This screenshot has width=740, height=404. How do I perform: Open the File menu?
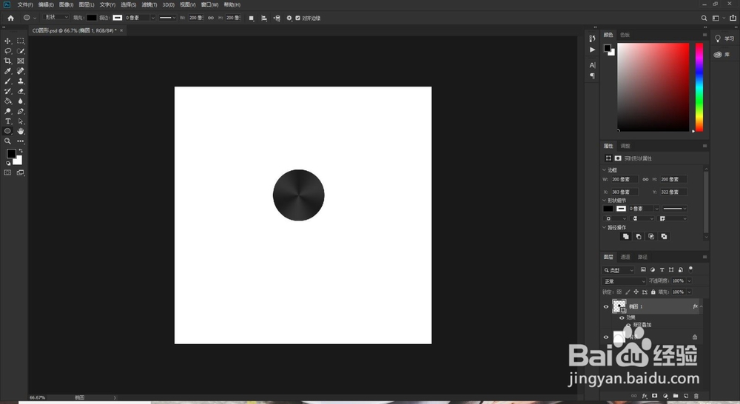coord(25,4)
